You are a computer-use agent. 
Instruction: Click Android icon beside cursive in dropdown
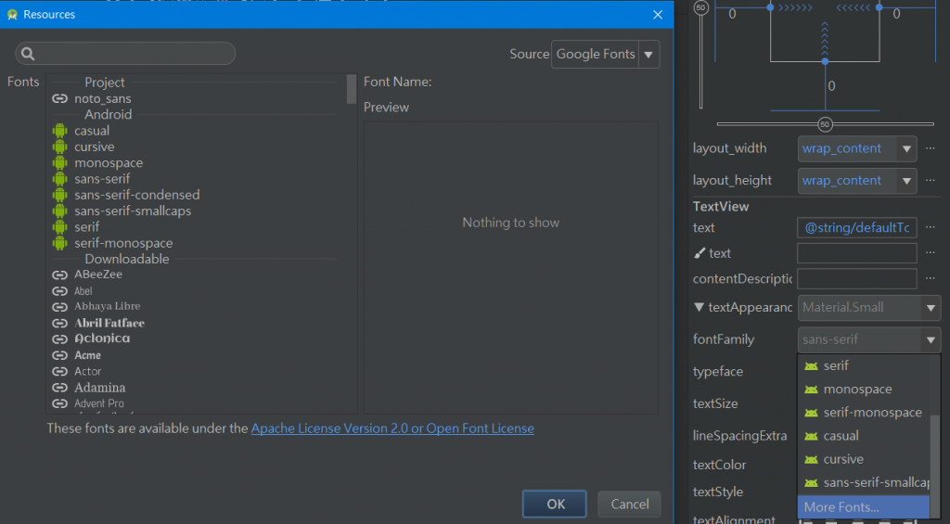(811, 460)
